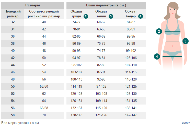Click the вверх link to go up

186,122
